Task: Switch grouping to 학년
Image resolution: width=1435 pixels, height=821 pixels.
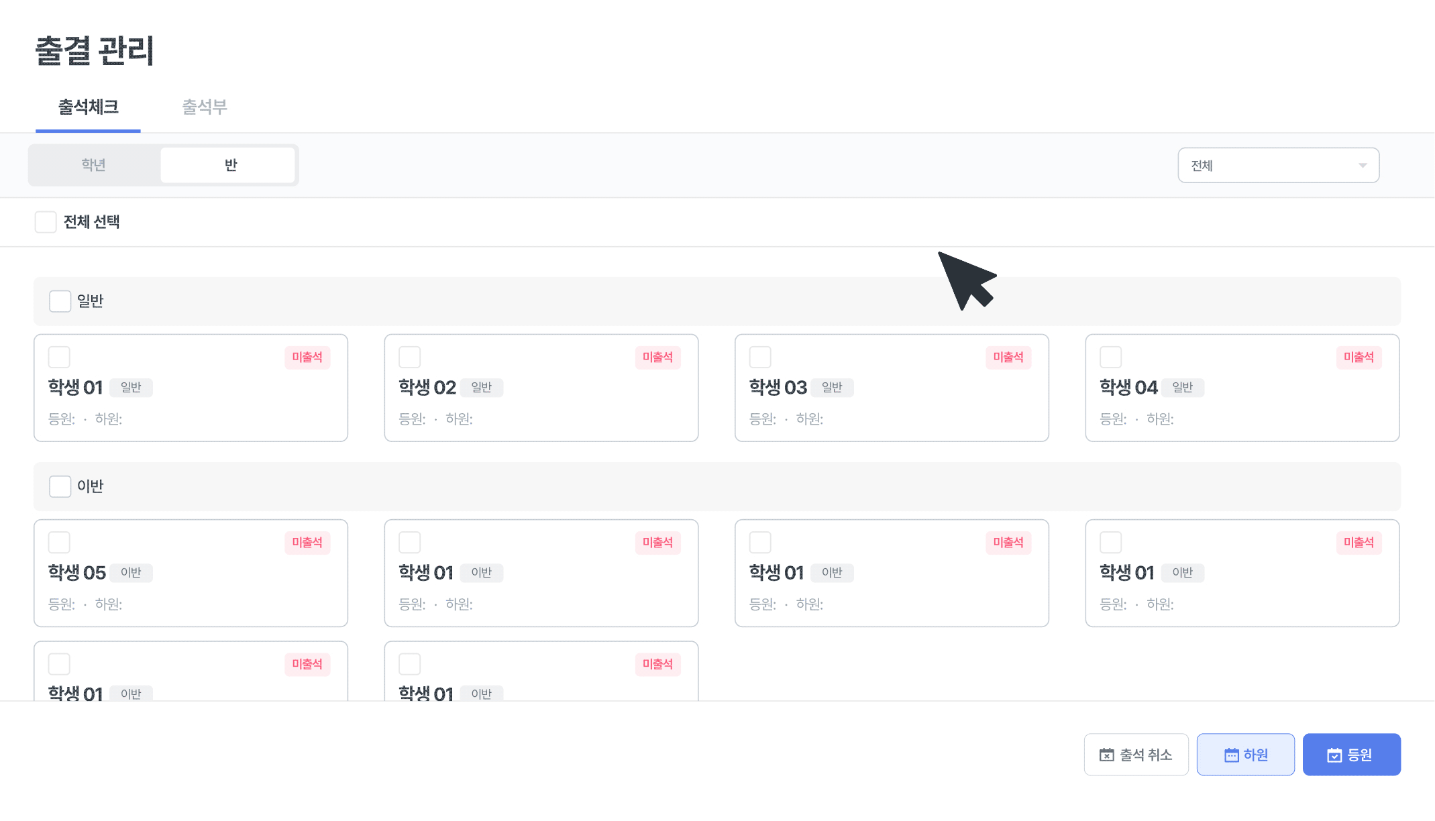Action: (x=94, y=165)
